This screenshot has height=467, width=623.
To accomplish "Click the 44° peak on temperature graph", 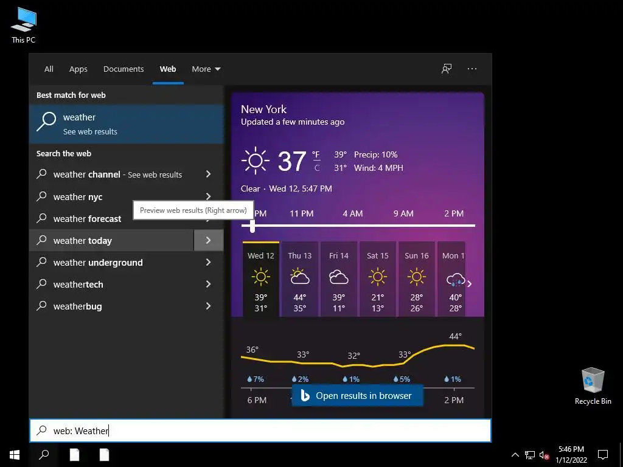I will click(x=455, y=336).
